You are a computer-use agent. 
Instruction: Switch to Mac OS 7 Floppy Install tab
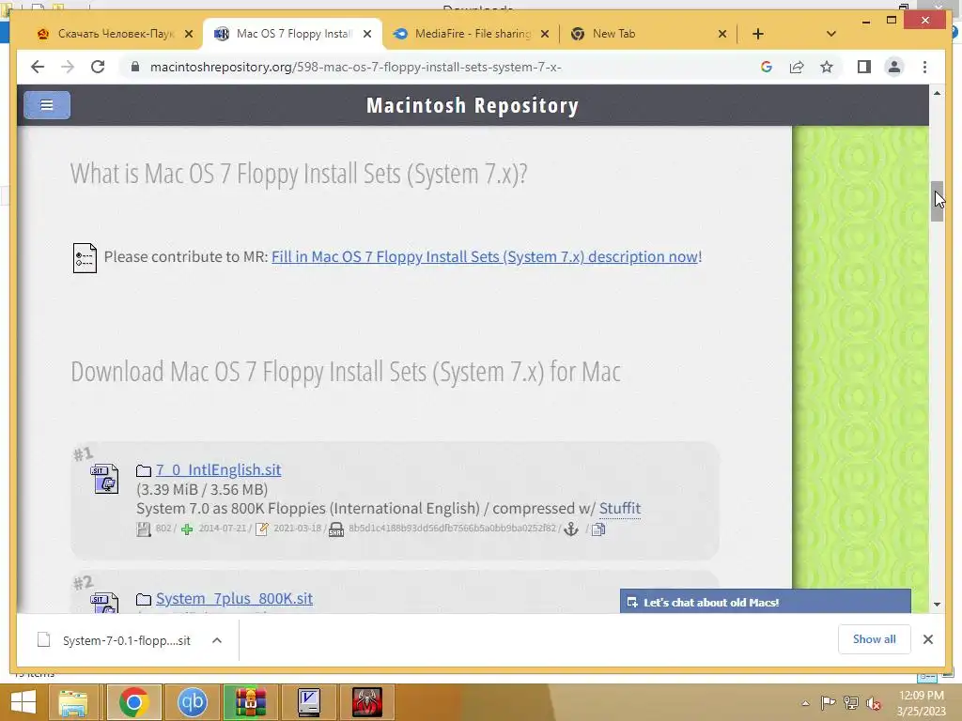click(x=293, y=34)
